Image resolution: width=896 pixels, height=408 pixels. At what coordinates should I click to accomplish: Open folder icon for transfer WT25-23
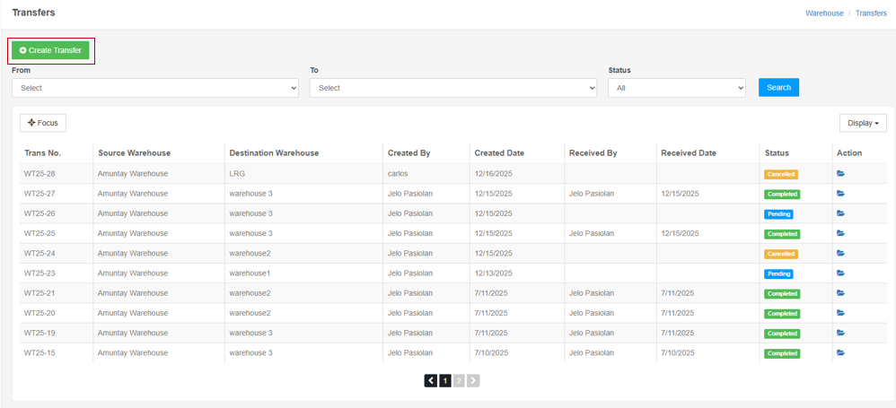(841, 273)
